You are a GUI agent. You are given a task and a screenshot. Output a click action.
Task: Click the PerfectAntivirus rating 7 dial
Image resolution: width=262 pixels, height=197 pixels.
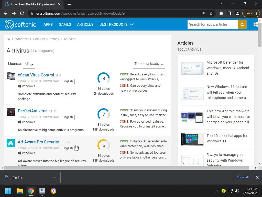(x=104, y=114)
